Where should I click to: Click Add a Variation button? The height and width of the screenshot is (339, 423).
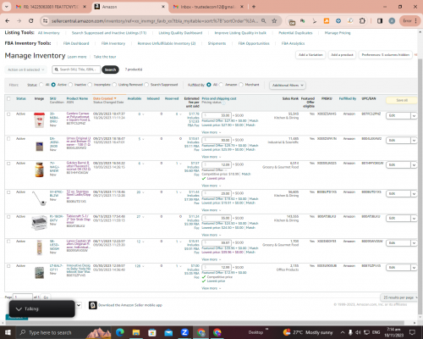tap(310, 55)
